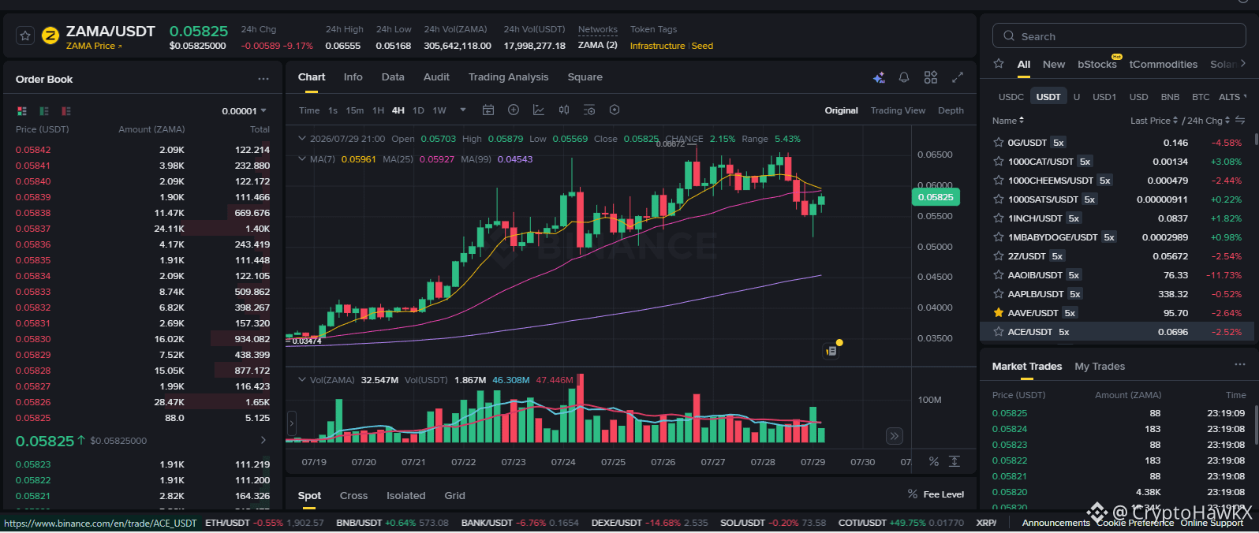Click the ZAMA coin logo icon
Viewport: 1259px width, 533px height.
pos(50,35)
